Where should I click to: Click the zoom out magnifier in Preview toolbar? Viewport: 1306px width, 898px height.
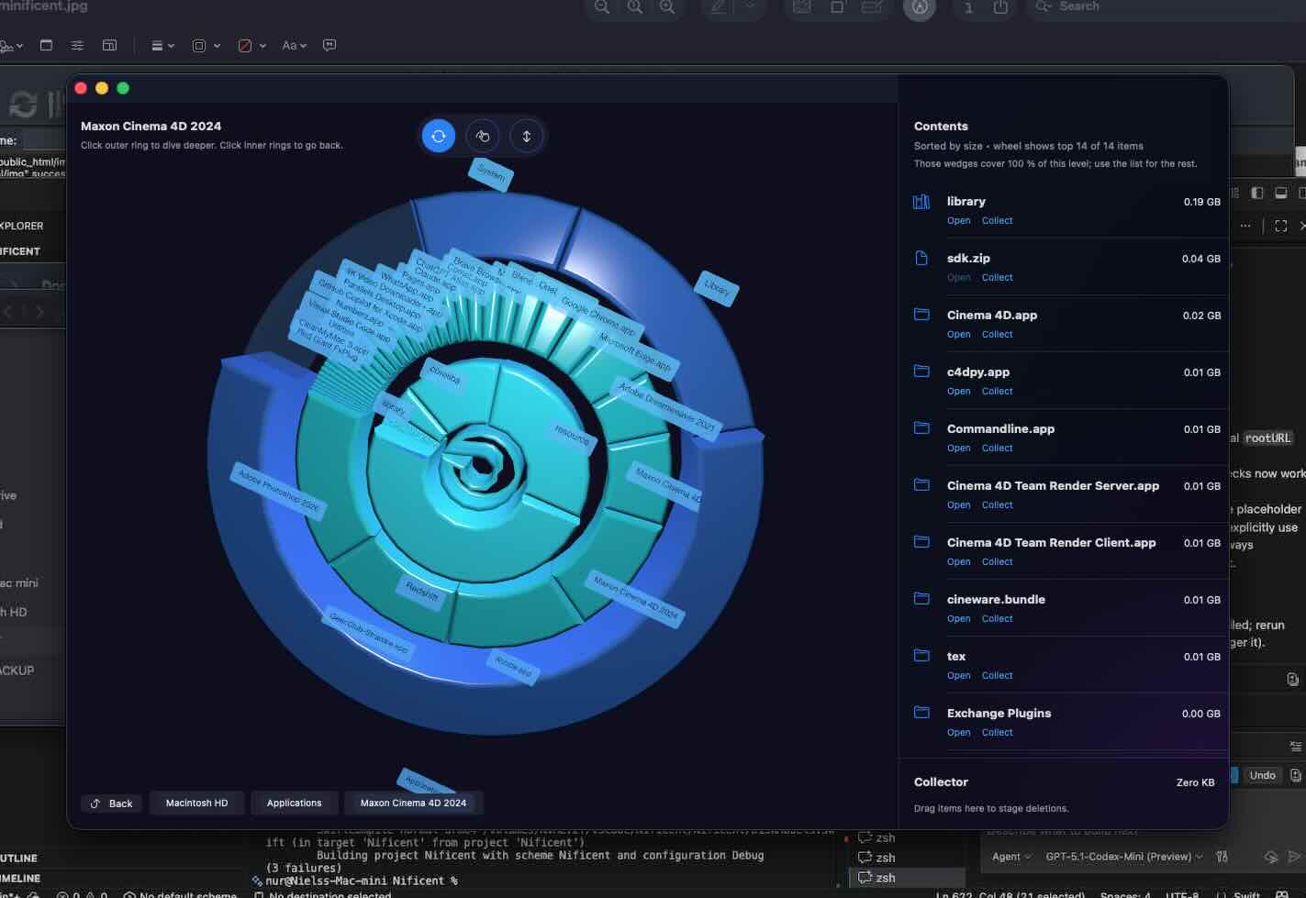click(x=601, y=7)
